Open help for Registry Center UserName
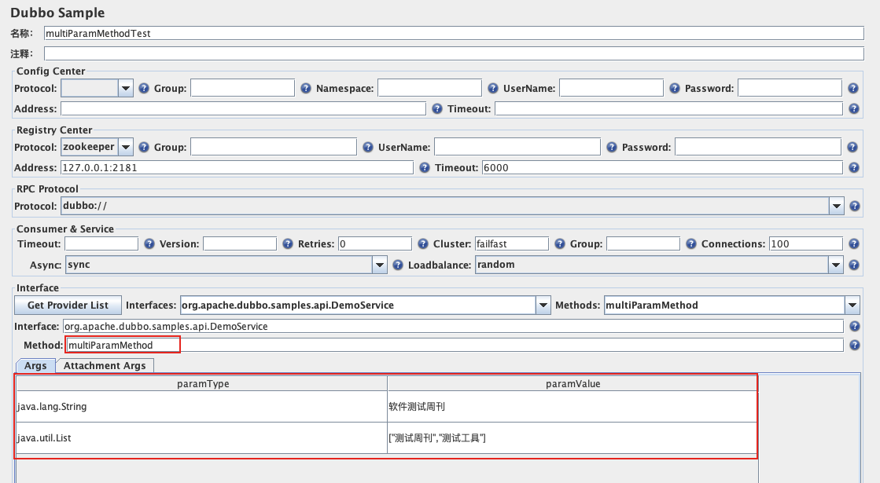This screenshot has width=880, height=483. (611, 147)
